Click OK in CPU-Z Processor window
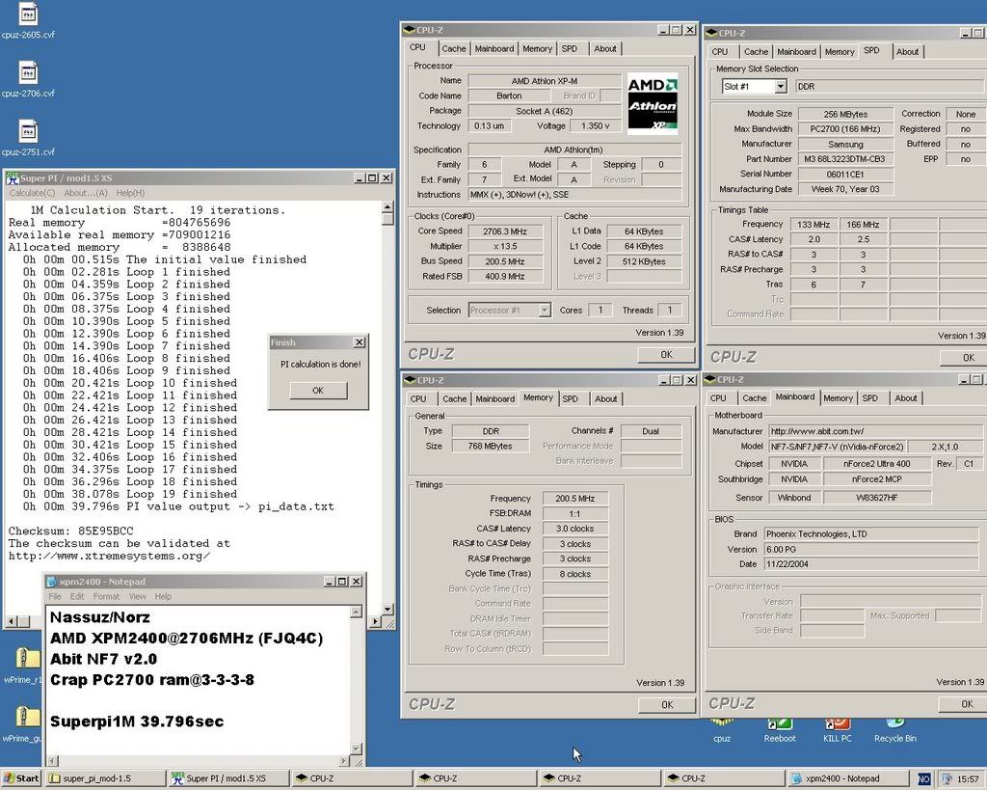987x790 pixels. [x=666, y=355]
